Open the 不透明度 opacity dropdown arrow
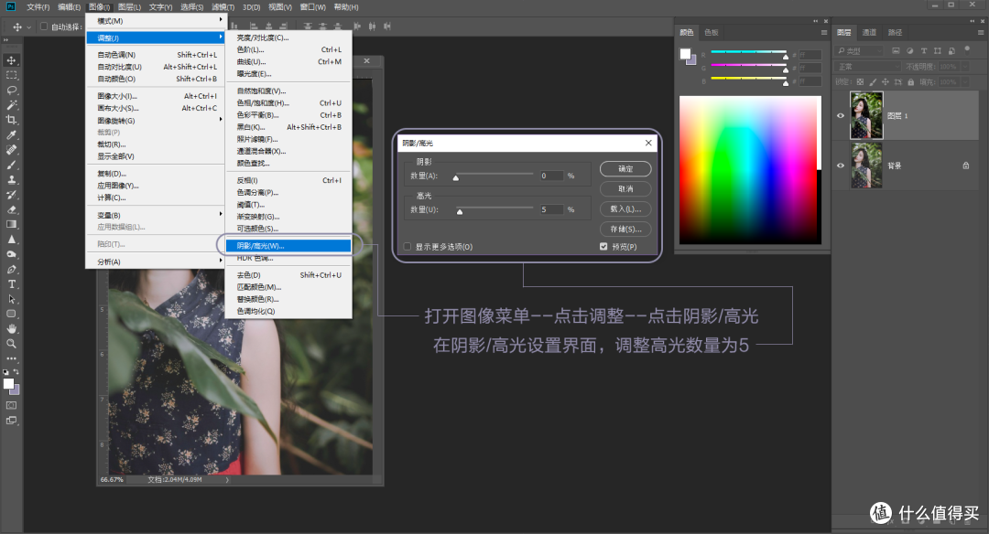The image size is (989, 534). point(964,67)
